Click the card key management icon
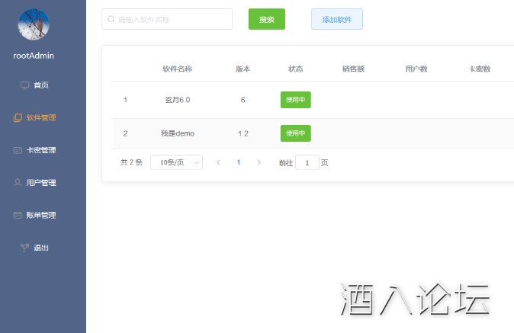Screen dimensions: 514x333 coord(18,151)
